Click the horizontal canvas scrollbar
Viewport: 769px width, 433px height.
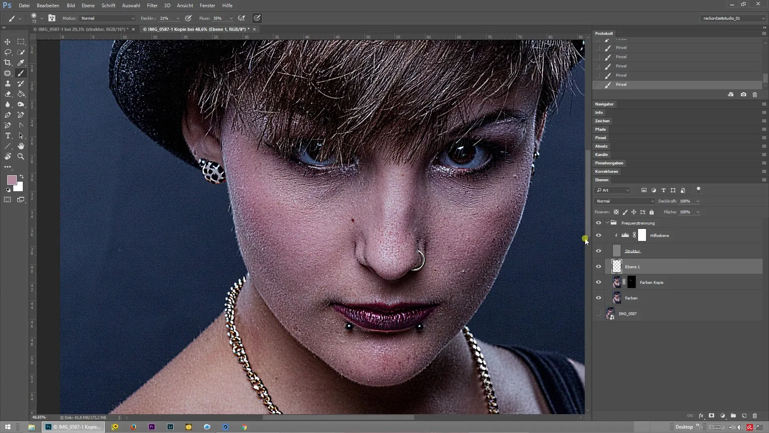pos(338,417)
